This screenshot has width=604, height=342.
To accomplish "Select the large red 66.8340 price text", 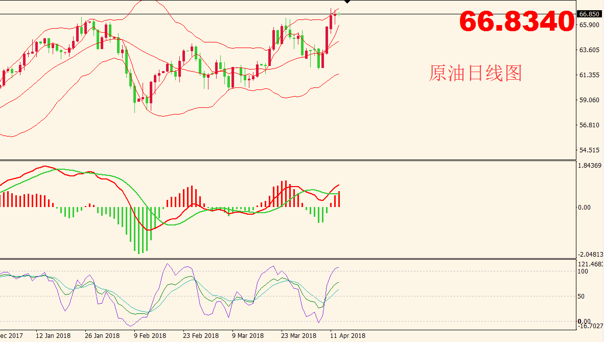I will click(x=517, y=22).
